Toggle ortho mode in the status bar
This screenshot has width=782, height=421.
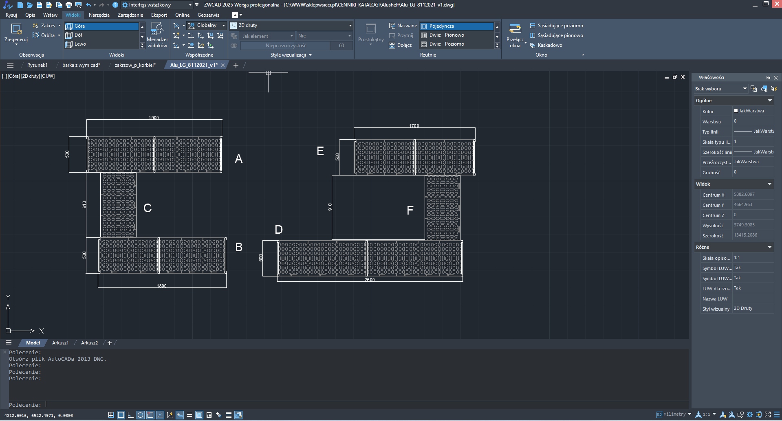coord(130,415)
